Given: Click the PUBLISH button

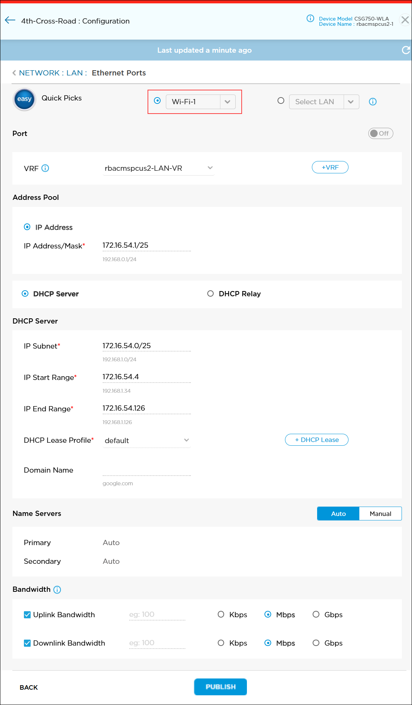Looking at the screenshot, I should pos(220,687).
